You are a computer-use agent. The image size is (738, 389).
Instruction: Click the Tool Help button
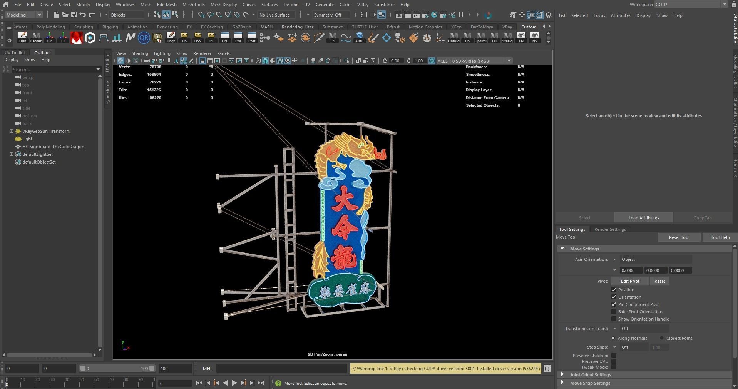tap(720, 237)
